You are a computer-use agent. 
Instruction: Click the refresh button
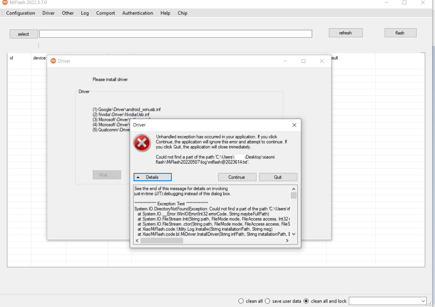tap(346, 33)
